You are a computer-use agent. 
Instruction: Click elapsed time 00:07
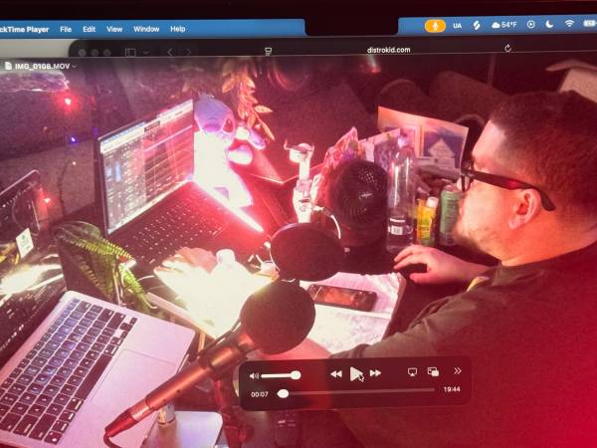[x=260, y=394]
